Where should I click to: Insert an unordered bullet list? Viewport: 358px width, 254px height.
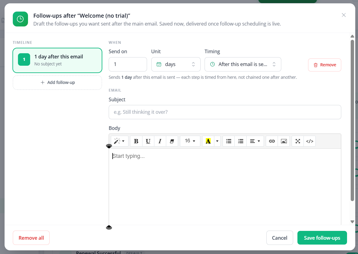[229, 141]
